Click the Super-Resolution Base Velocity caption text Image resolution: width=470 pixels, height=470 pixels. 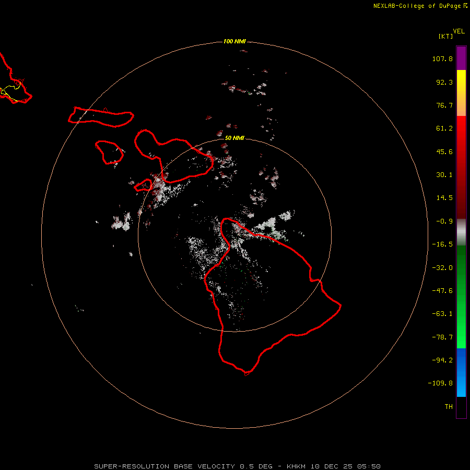click(238, 466)
